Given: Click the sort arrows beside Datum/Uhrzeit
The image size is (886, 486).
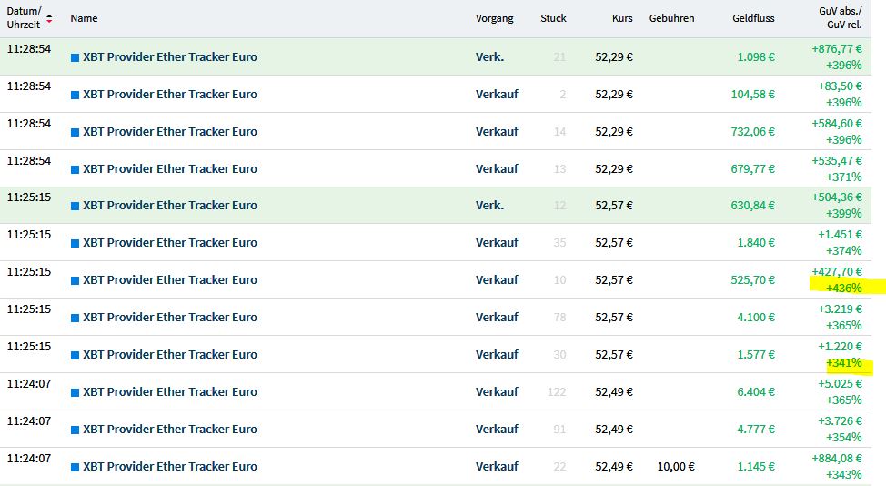Looking at the screenshot, I should pos(49,18).
